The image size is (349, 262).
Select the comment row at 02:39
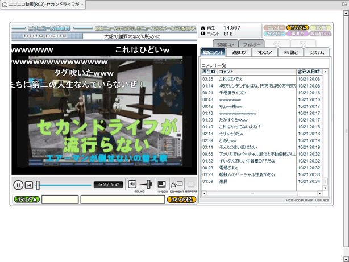point(261,140)
